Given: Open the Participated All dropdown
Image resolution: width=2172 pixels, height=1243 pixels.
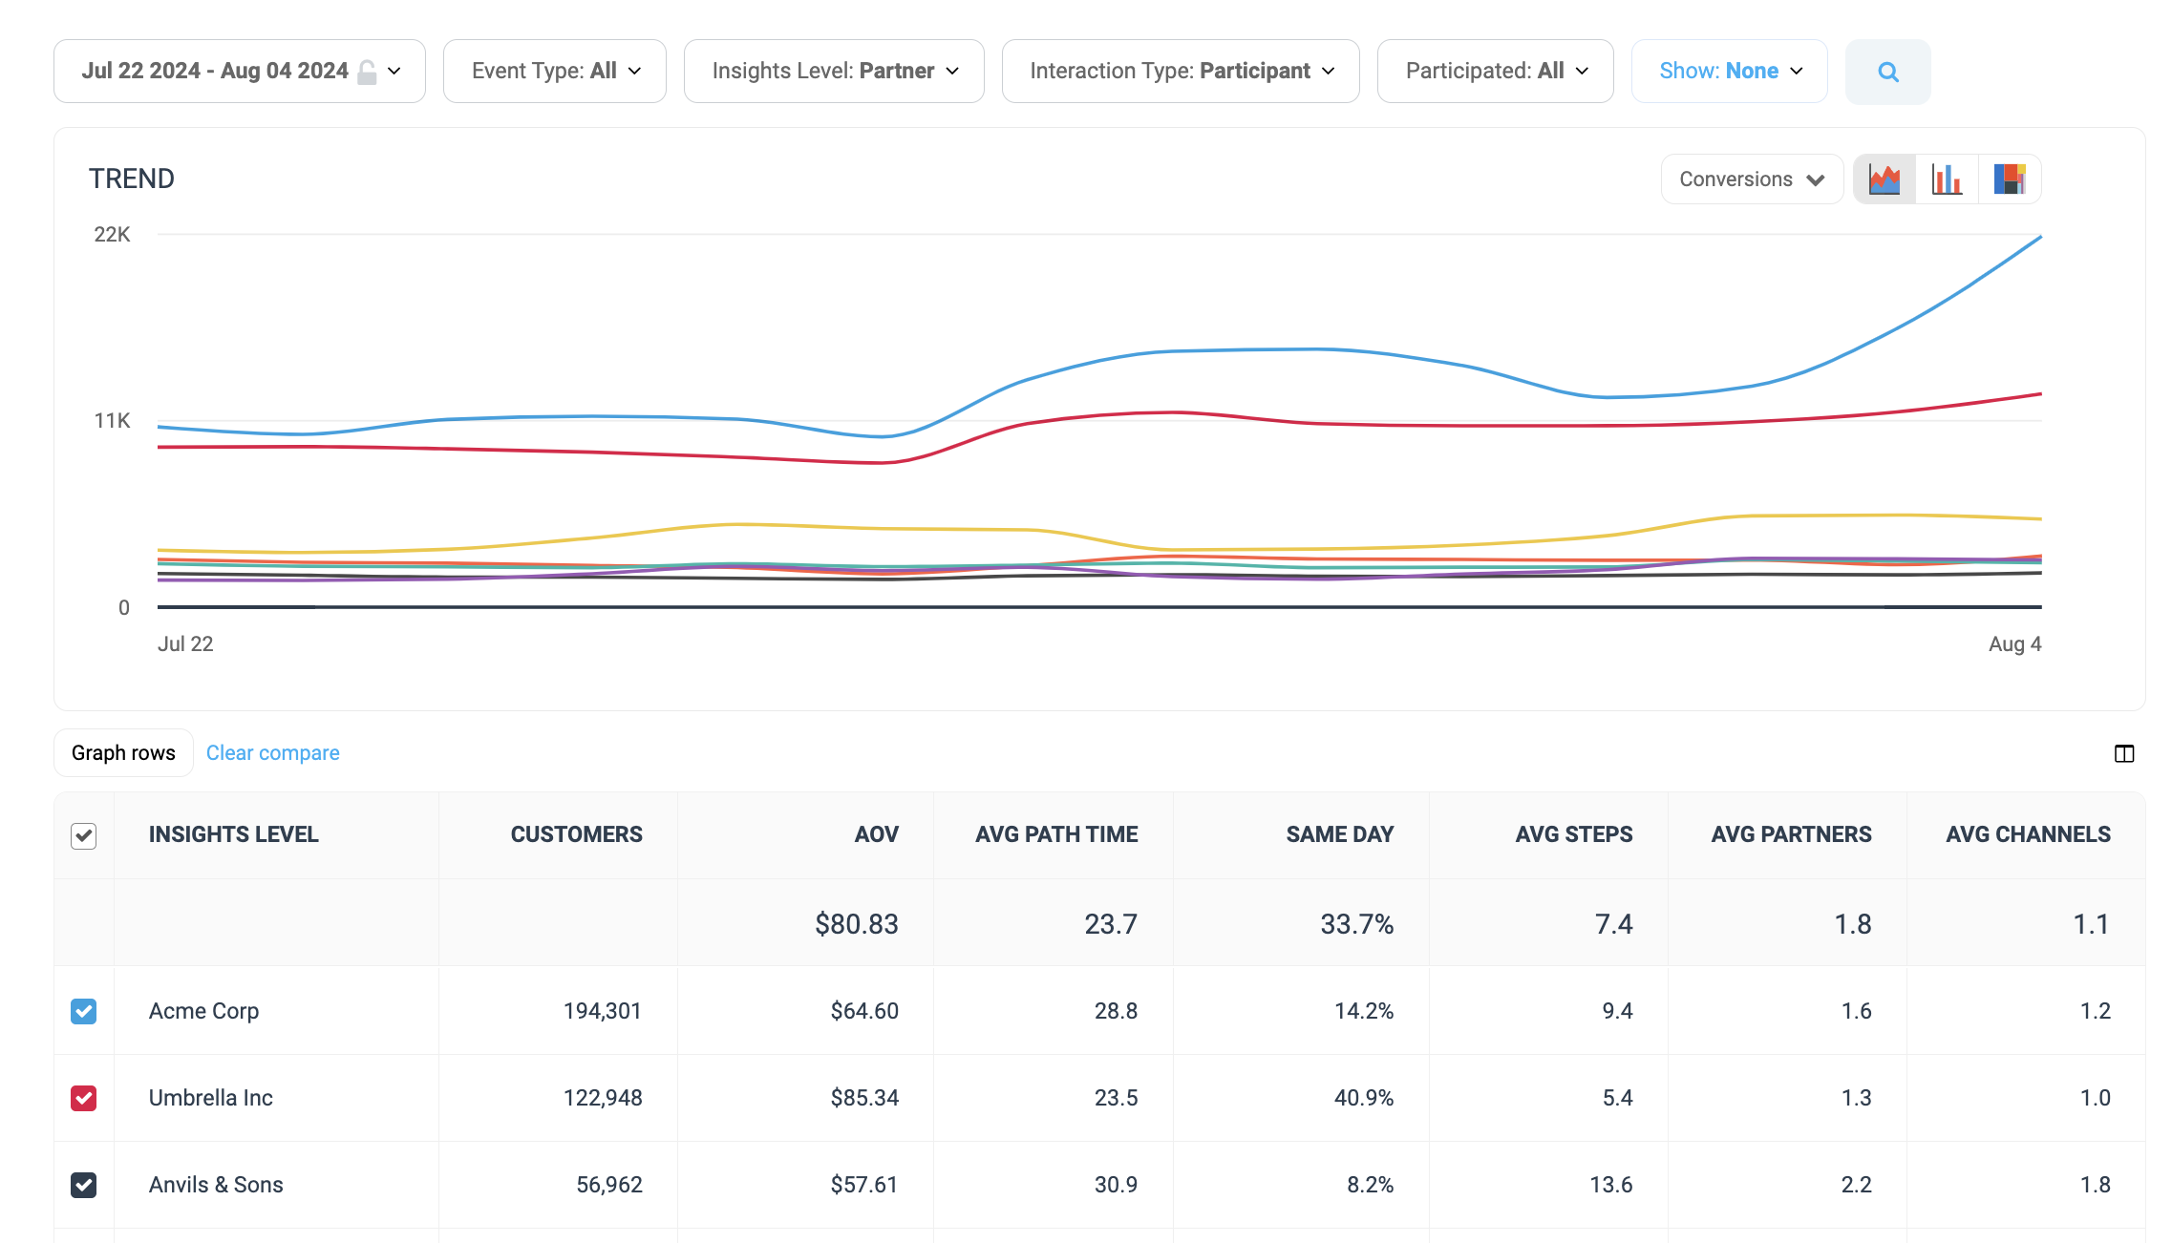Looking at the screenshot, I should pyautogui.click(x=1496, y=72).
